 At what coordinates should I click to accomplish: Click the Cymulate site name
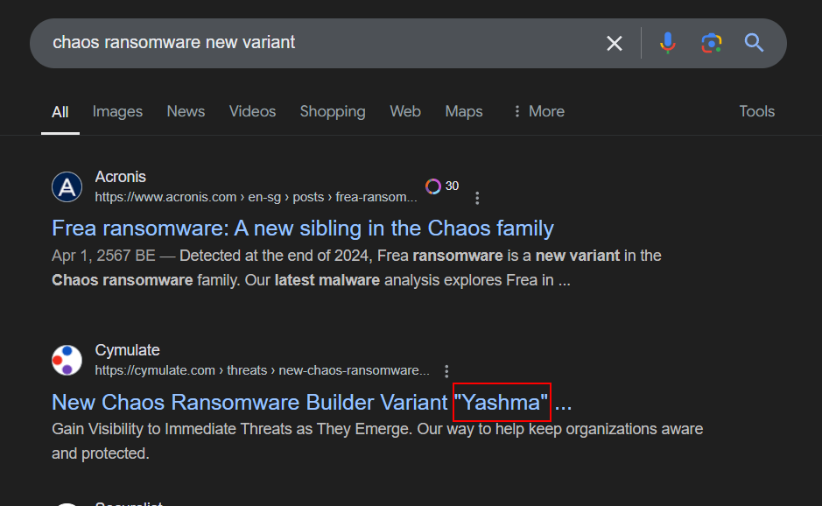pos(128,350)
